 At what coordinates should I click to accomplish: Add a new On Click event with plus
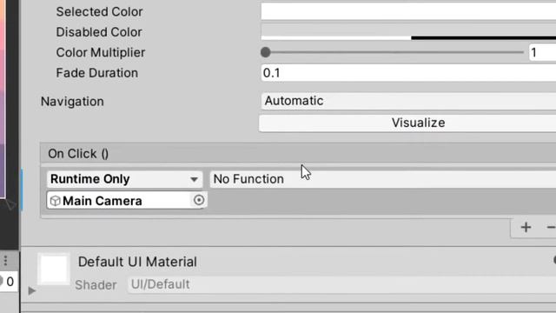526,228
